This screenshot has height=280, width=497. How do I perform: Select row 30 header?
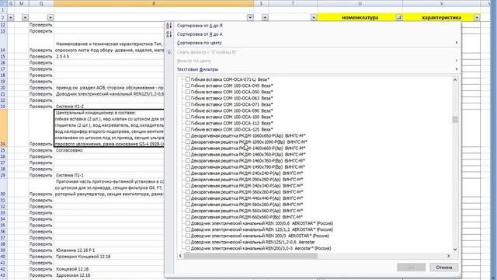3,187
